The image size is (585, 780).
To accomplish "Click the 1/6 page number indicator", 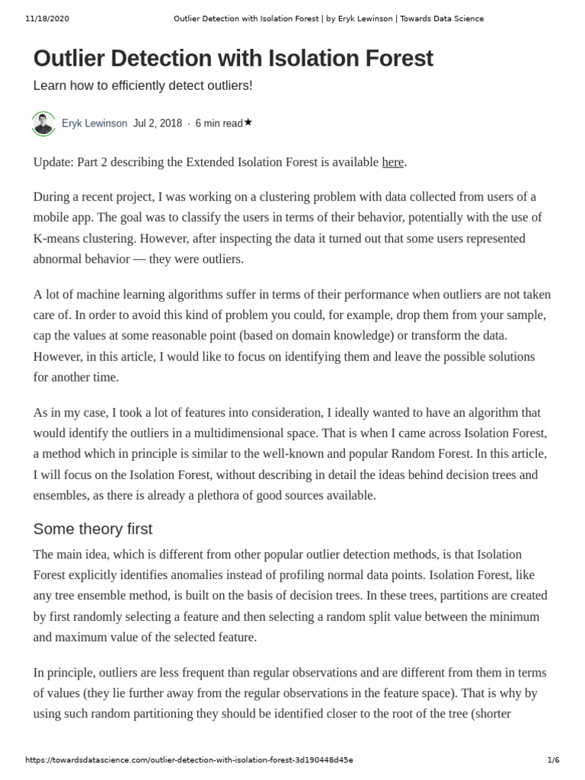I will point(553,760).
